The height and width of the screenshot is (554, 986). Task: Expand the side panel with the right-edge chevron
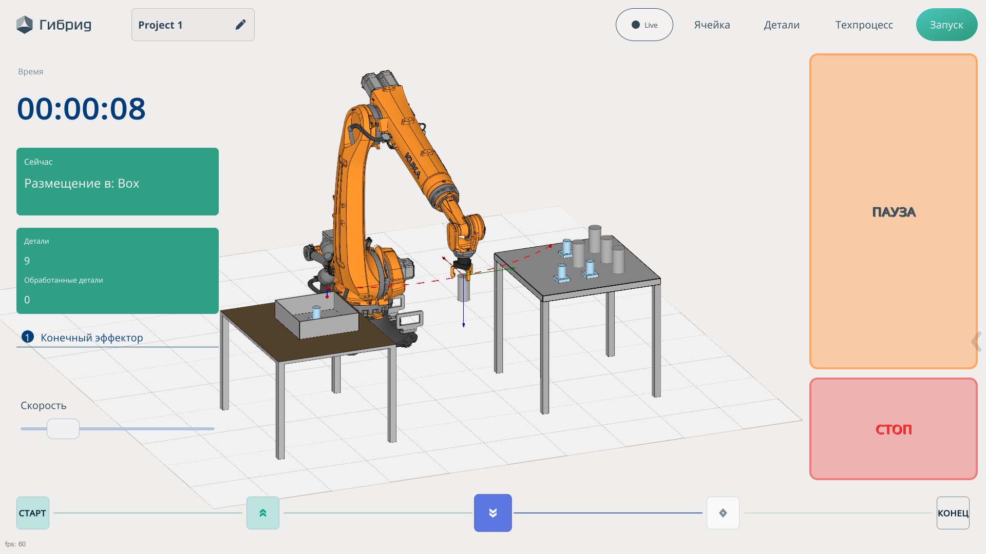[976, 342]
